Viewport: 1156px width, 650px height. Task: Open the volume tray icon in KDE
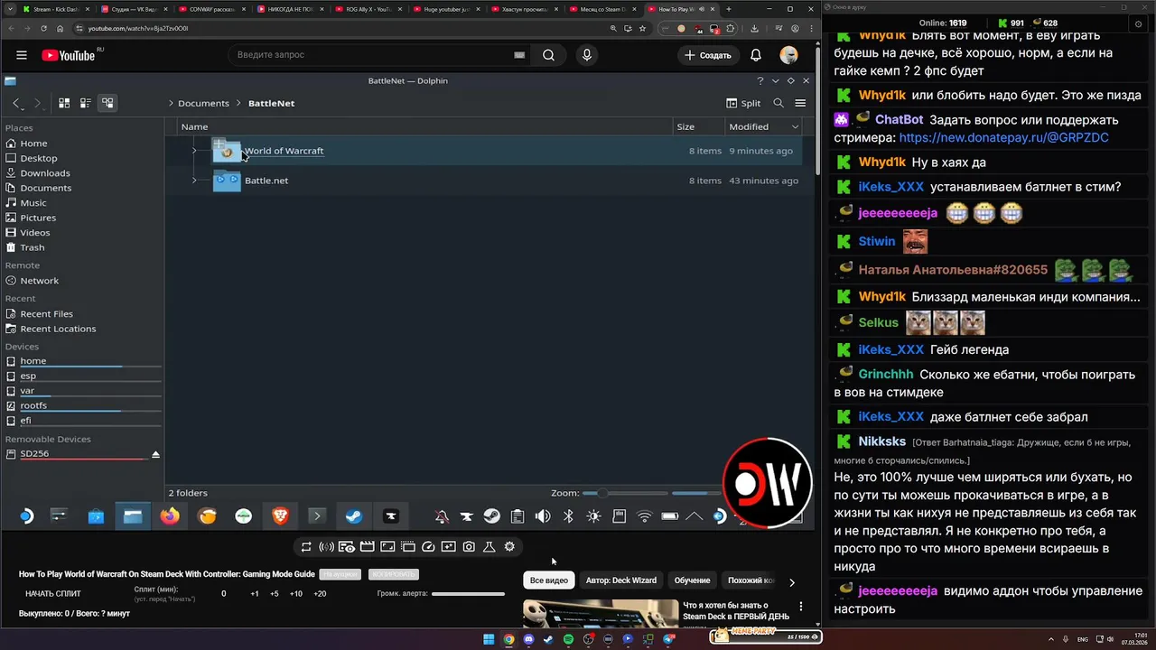[543, 516]
